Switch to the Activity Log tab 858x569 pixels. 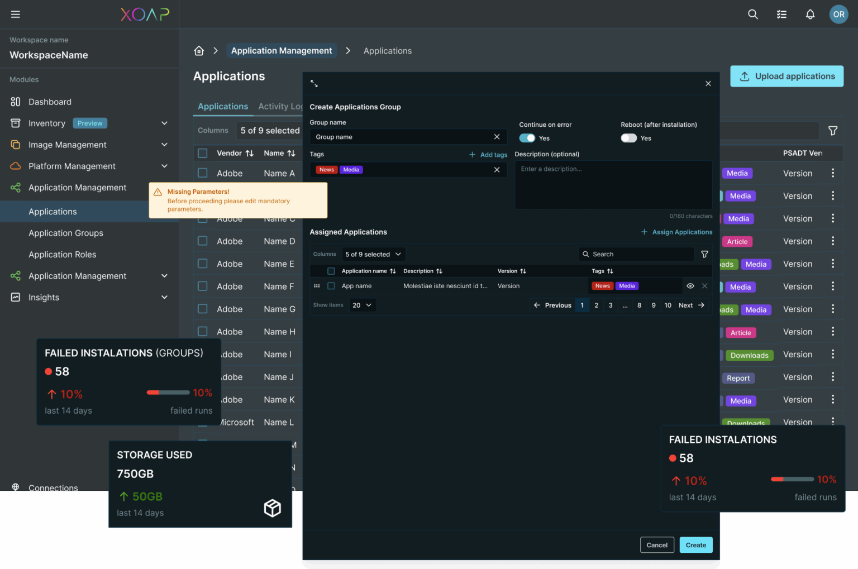[280, 106]
